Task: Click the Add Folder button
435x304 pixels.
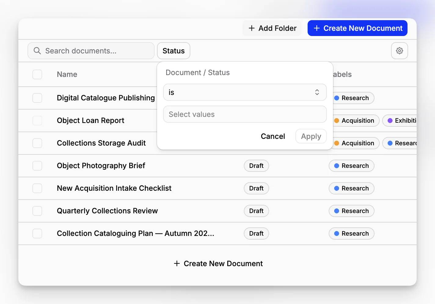Action: point(272,28)
